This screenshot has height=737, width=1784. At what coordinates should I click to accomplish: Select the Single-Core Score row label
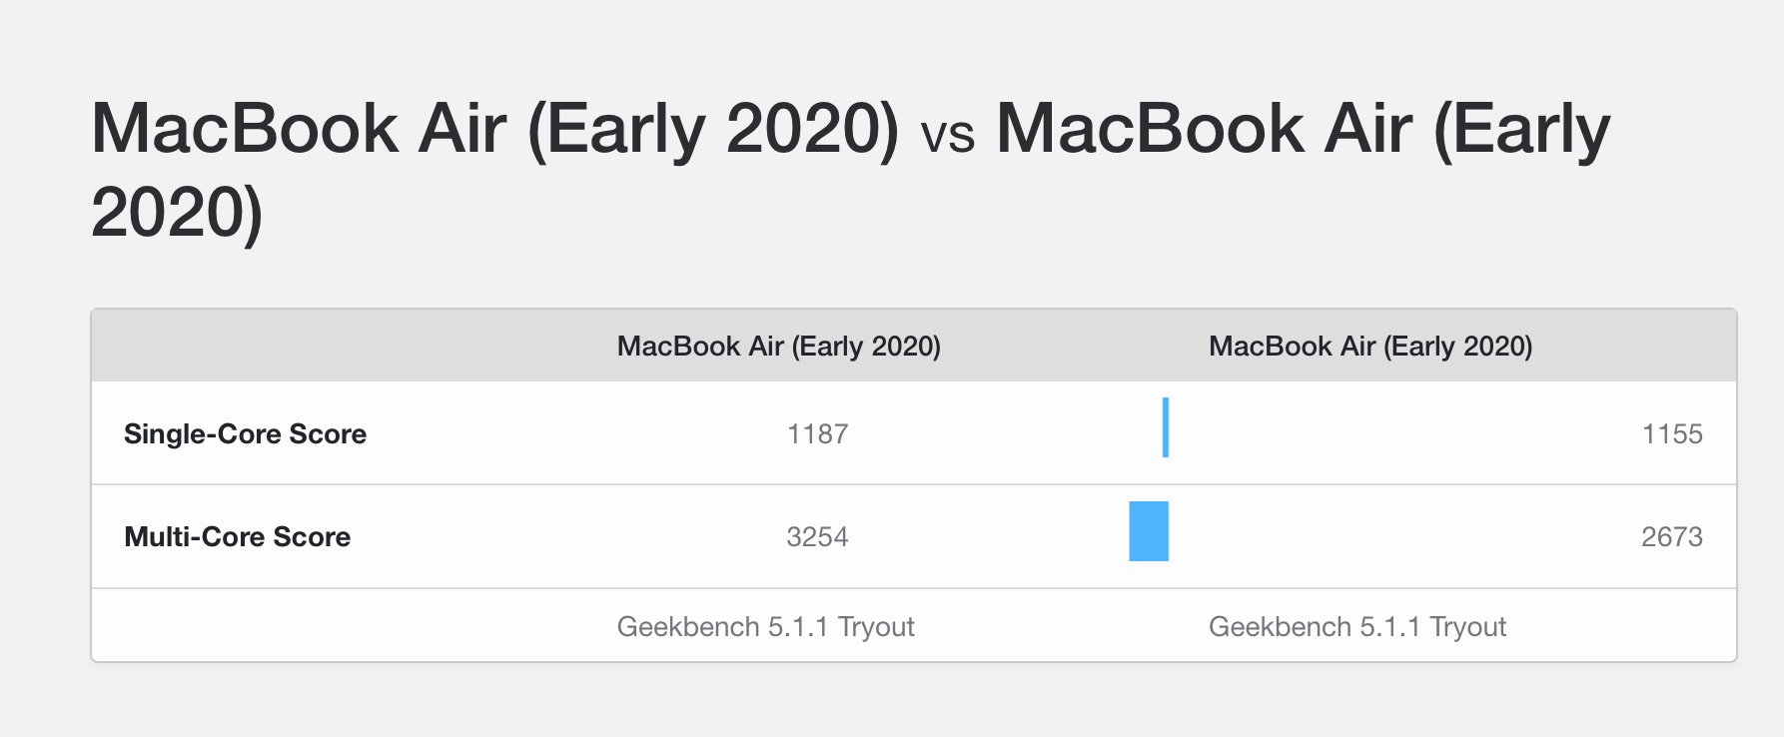coord(245,433)
